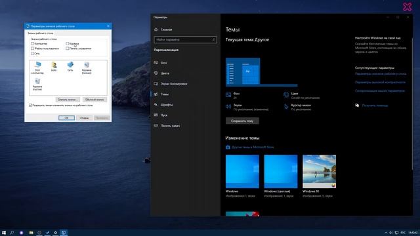The height and width of the screenshot is (236, 420).
Task: Select Корзина (полная) full recycle bin icon
Action: point(87,65)
